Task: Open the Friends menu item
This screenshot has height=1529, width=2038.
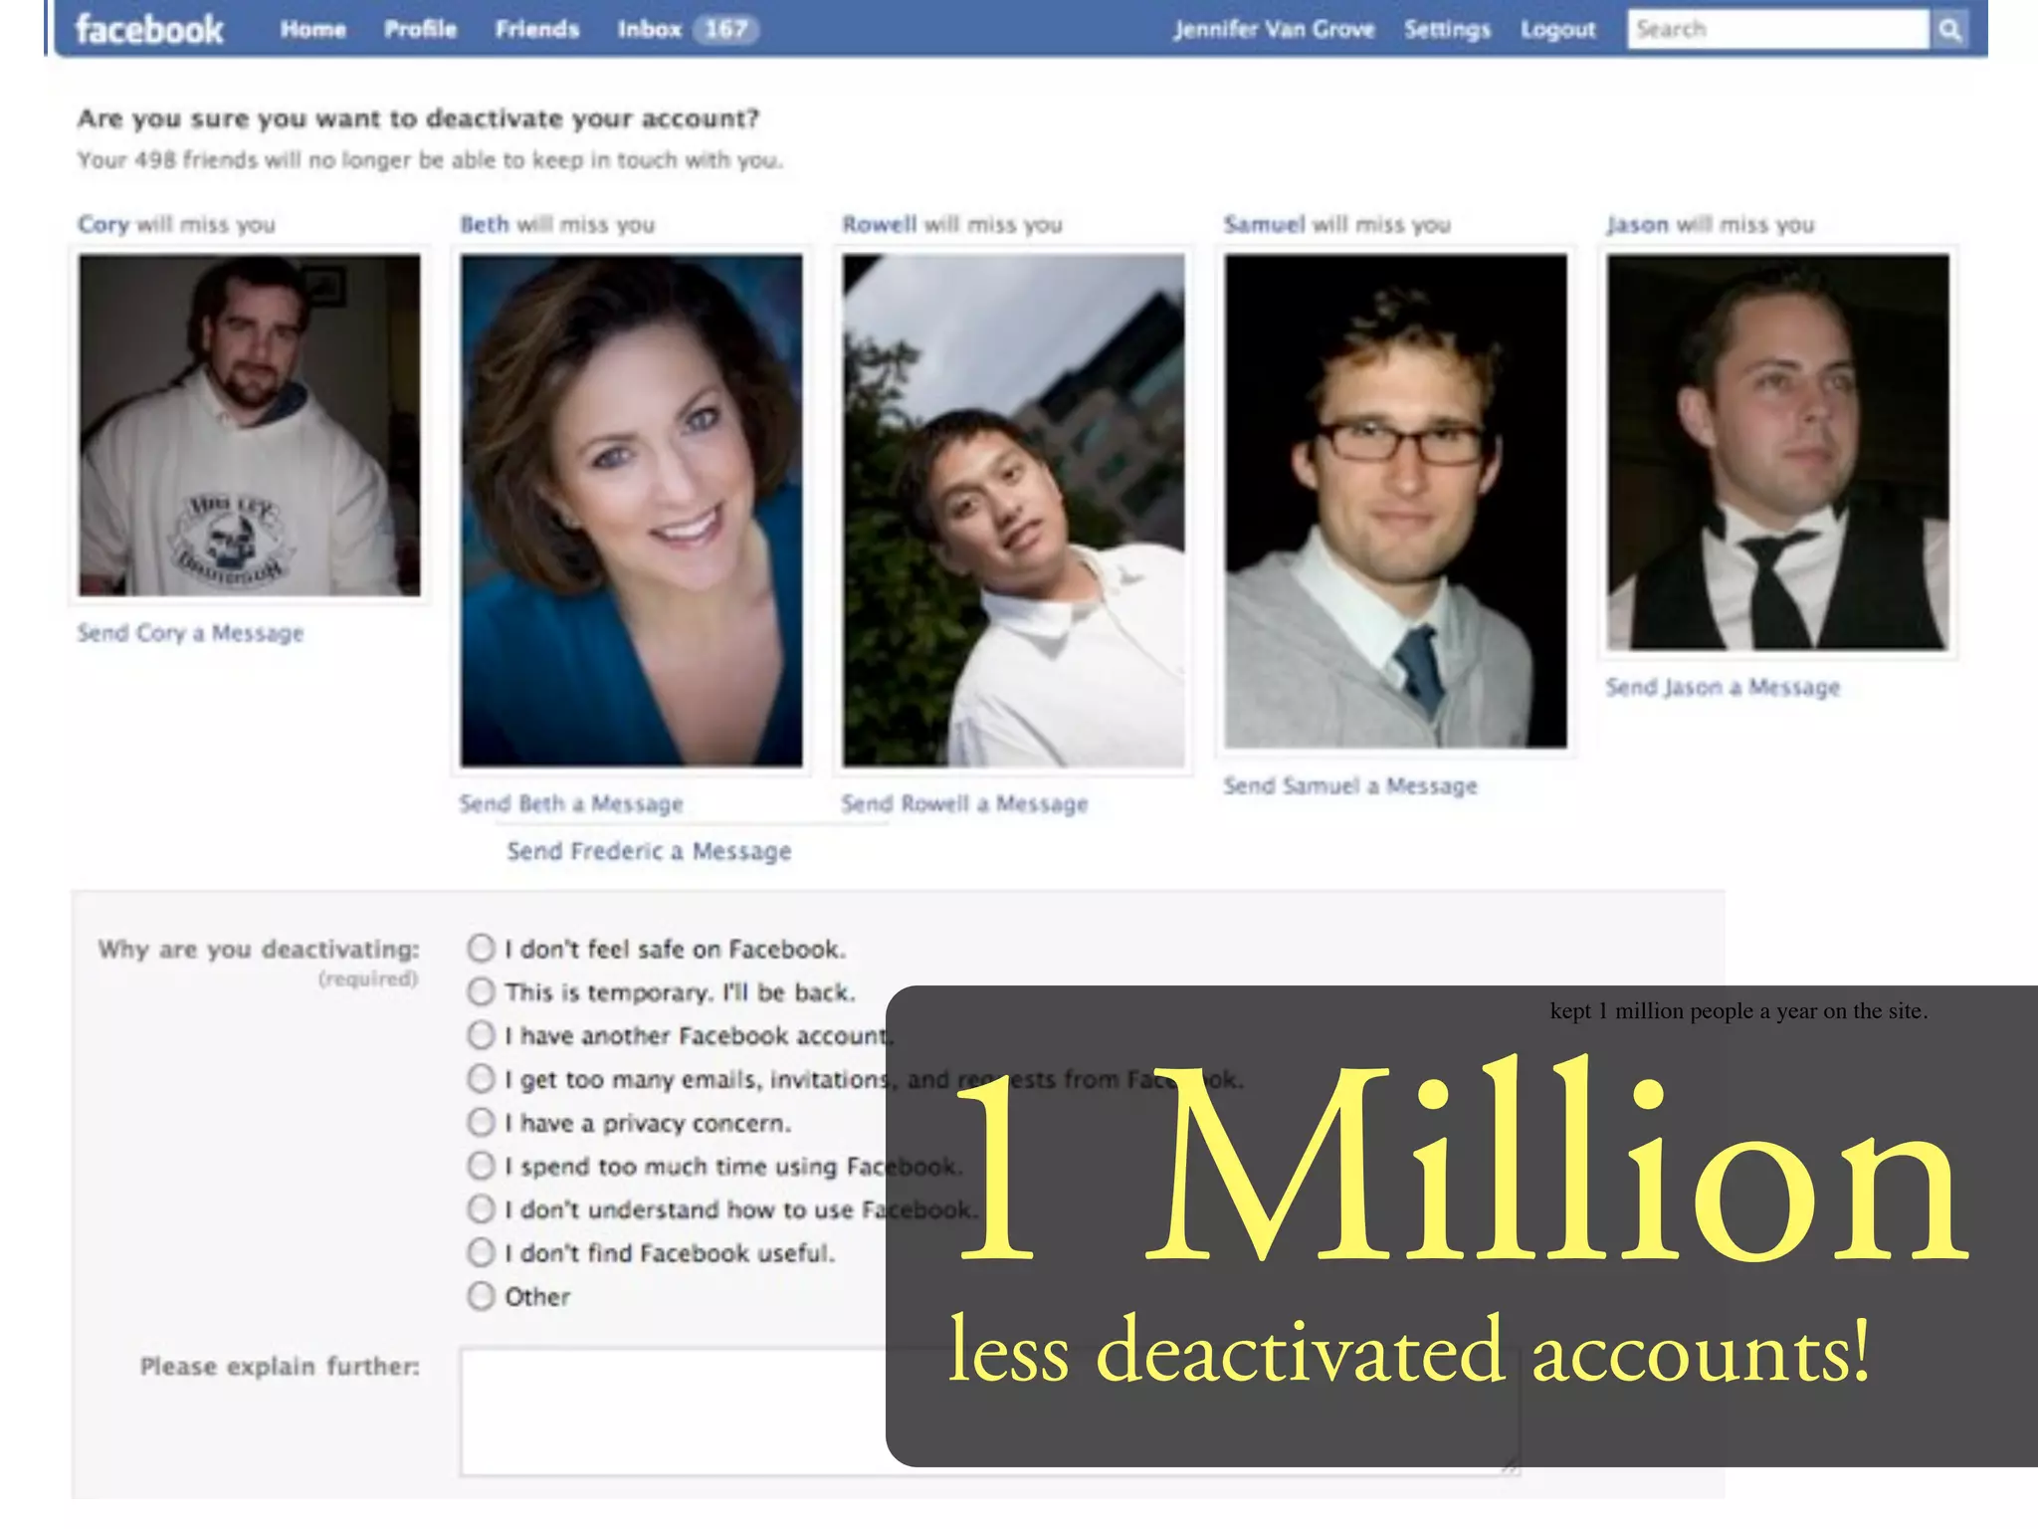Action: tap(537, 30)
